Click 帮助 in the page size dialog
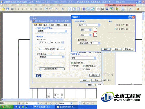 point(128,49)
